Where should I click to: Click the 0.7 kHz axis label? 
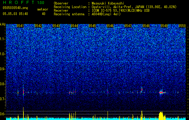[x=3, y=99]
